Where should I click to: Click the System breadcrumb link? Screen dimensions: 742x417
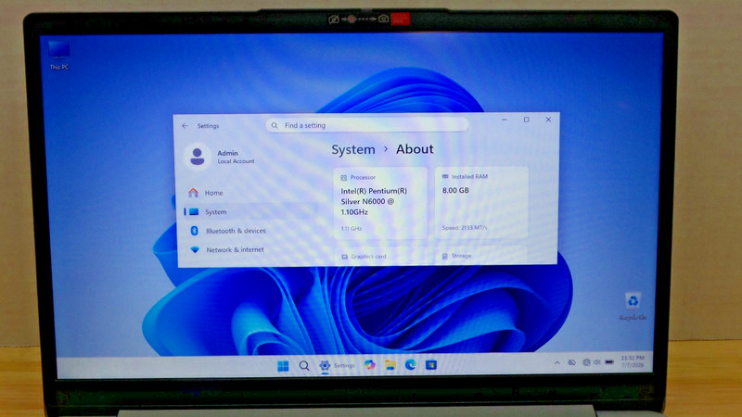click(x=353, y=150)
